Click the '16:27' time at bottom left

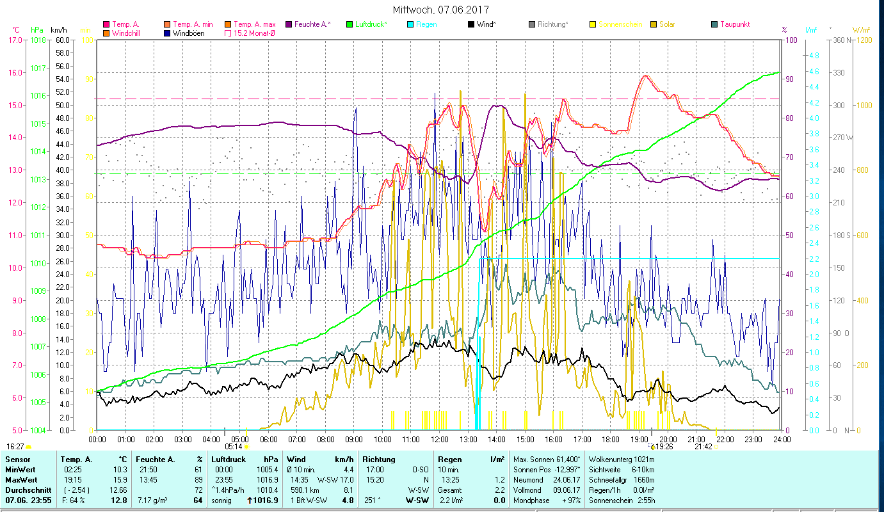coord(16,446)
